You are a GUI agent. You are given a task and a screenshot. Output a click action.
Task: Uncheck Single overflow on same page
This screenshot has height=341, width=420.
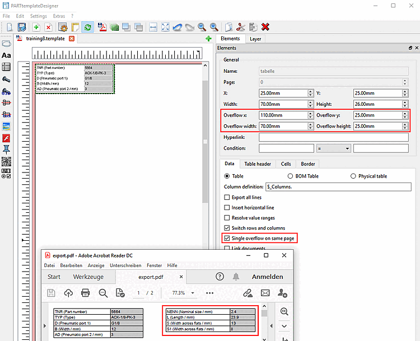click(x=227, y=238)
